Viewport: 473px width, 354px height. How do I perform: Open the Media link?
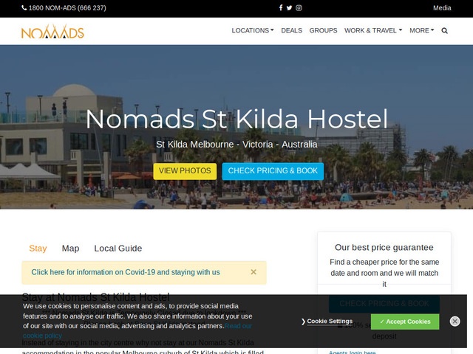point(442,8)
